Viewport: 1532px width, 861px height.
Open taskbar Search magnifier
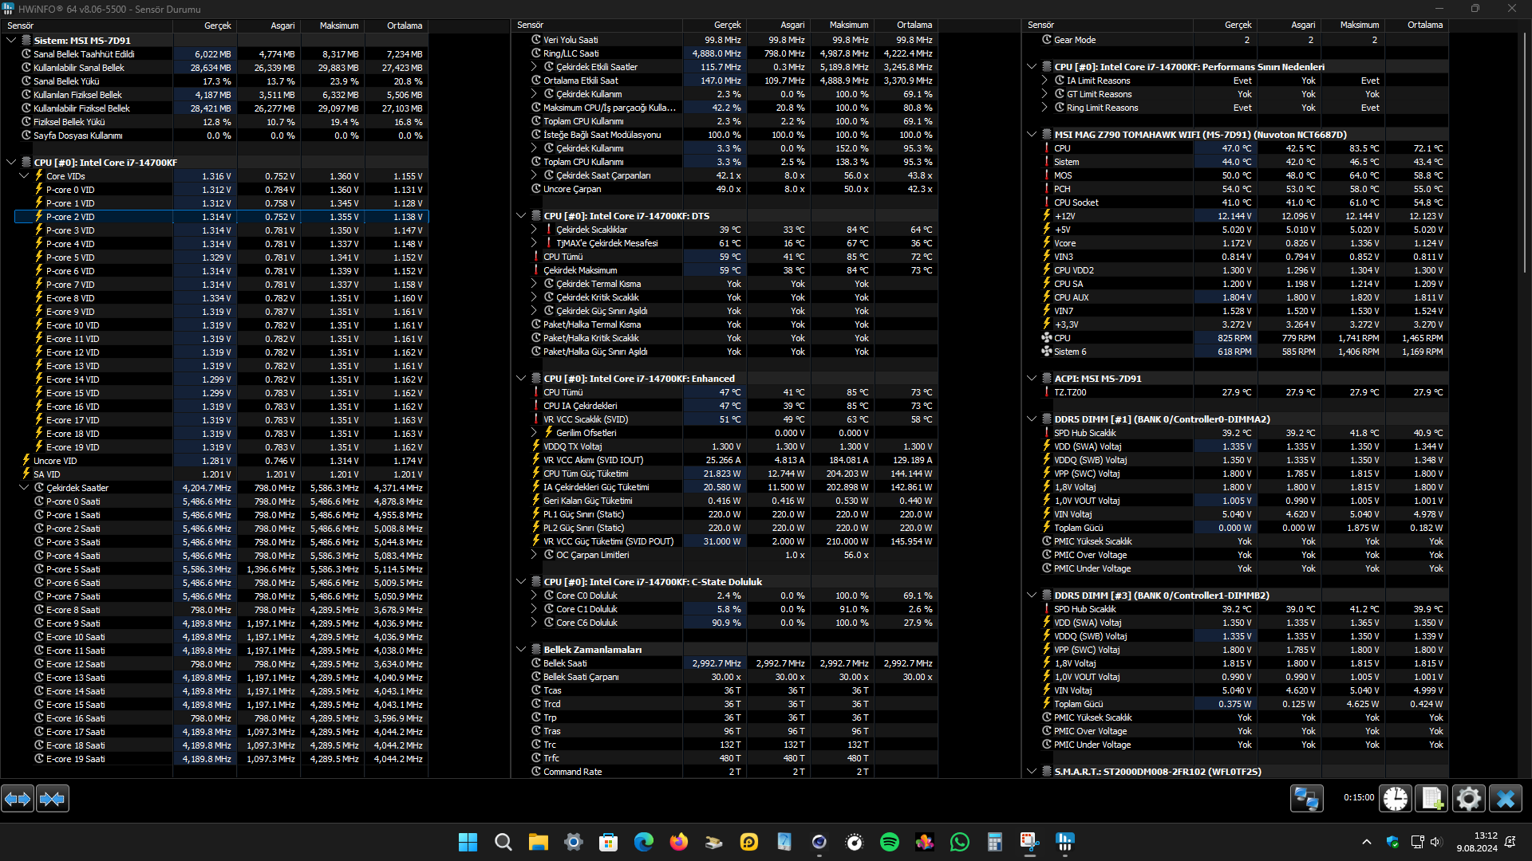point(503,842)
